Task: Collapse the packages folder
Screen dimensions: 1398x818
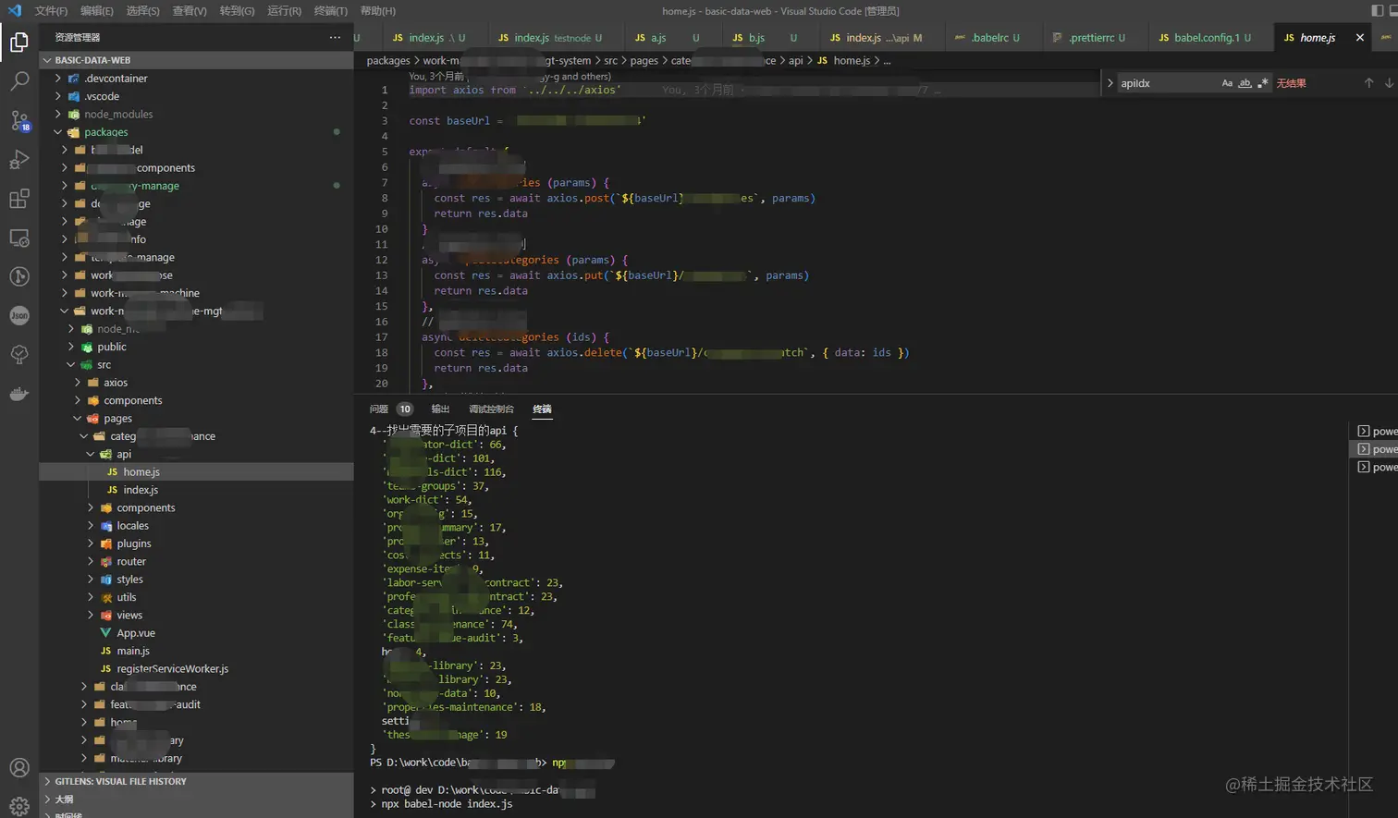Action: tap(58, 132)
